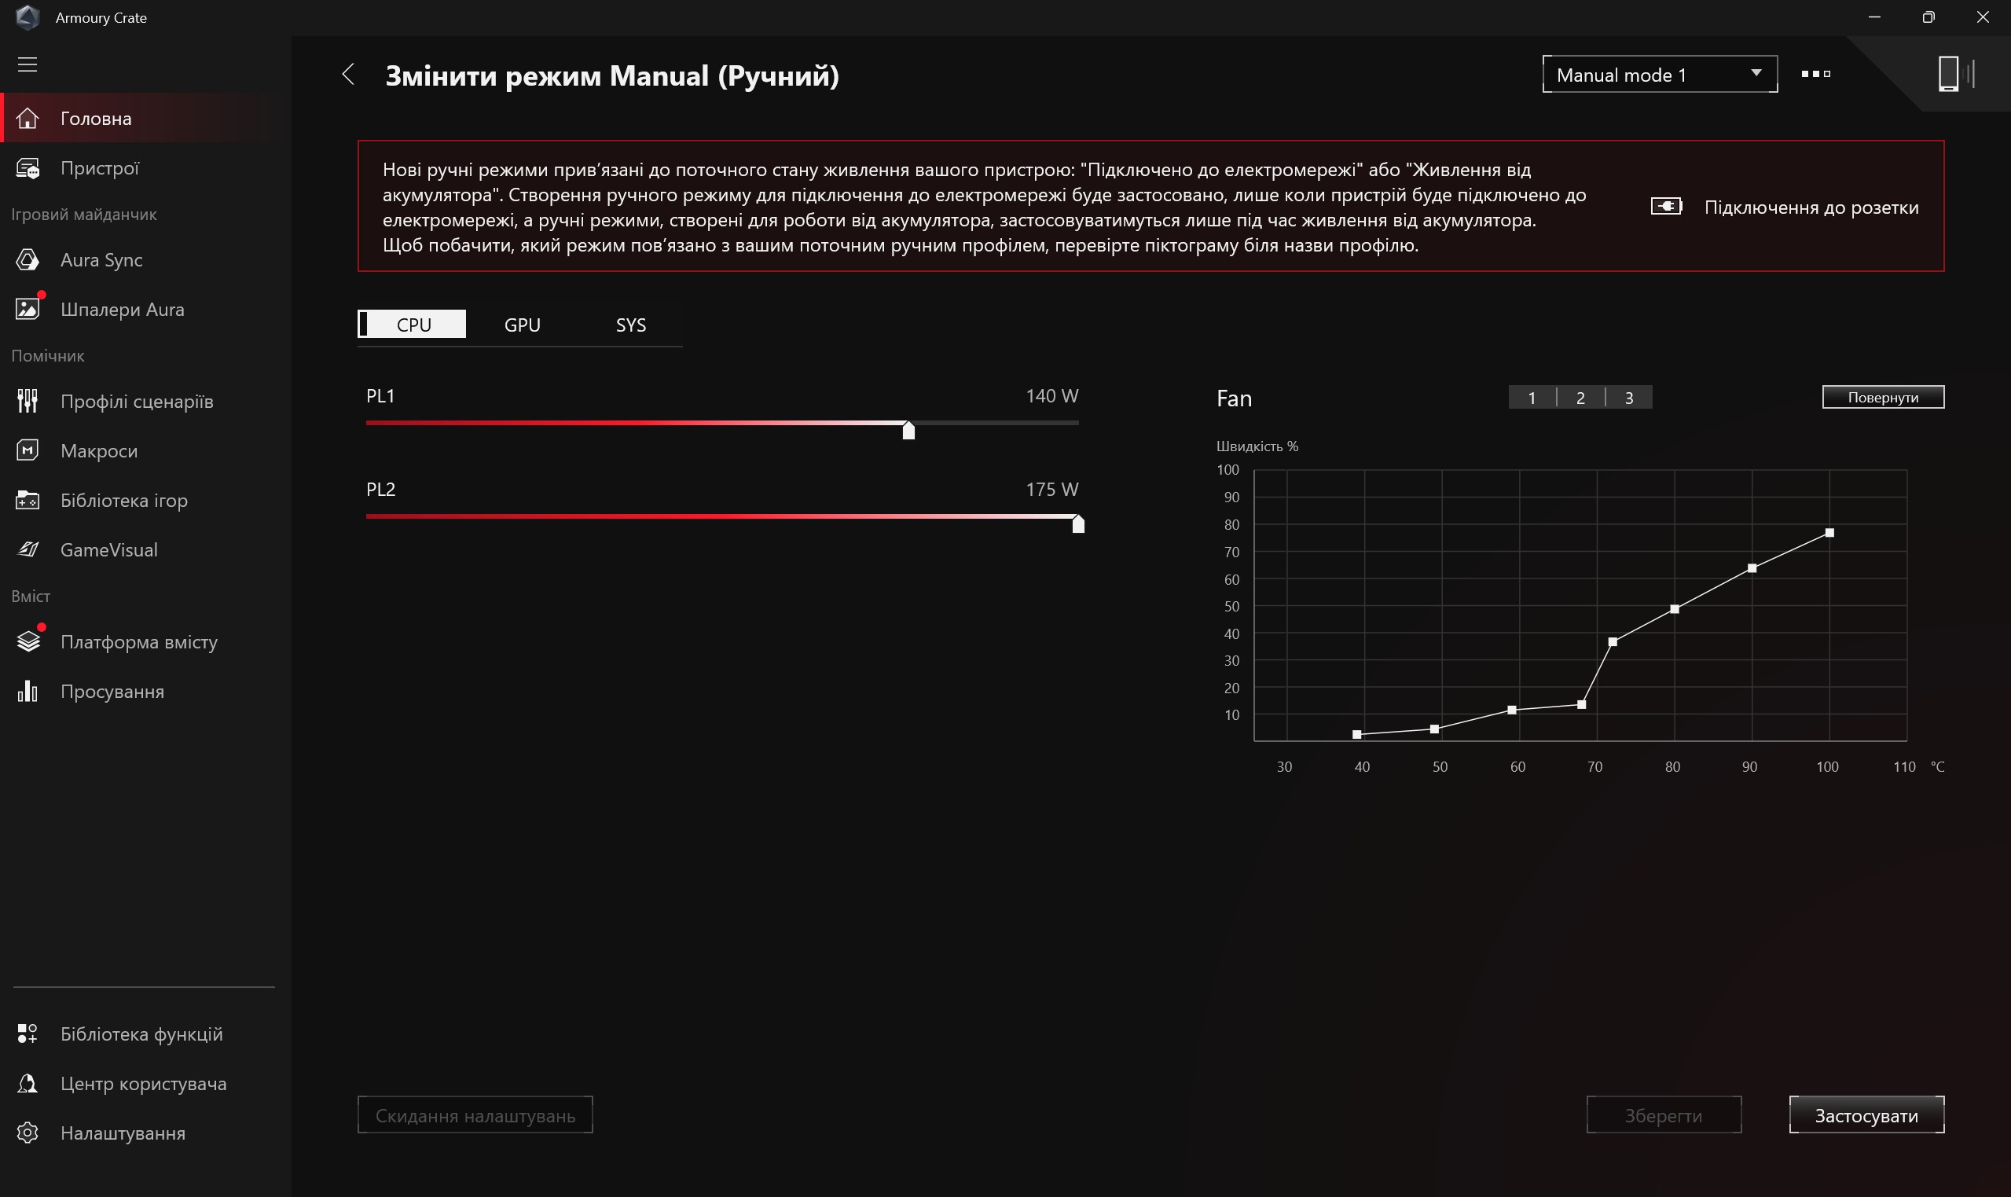
Task: Click the Макроси macro icon
Action: (28, 450)
